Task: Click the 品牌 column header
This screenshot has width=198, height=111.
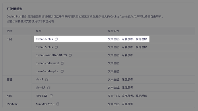Action: pos(9,31)
